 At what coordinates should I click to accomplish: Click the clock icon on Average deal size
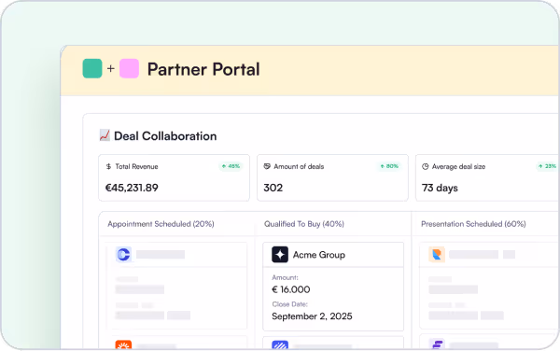click(x=425, y=166)
